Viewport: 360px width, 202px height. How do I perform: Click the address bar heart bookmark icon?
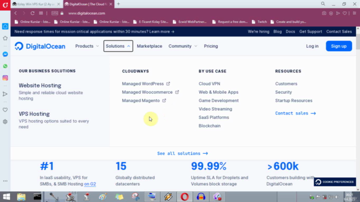(x=345, y=13)
